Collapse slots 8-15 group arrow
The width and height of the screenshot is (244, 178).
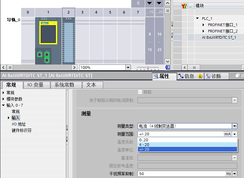click(x=149, y=3)
